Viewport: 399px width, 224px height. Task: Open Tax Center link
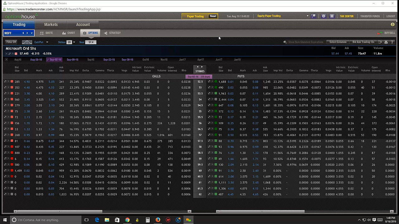click(347, 16)
